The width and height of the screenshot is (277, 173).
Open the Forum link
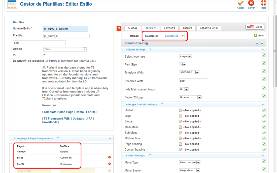(x=90, y=112)
